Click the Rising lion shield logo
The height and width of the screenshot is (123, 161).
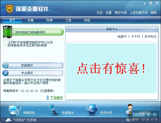tap(10, 9)
